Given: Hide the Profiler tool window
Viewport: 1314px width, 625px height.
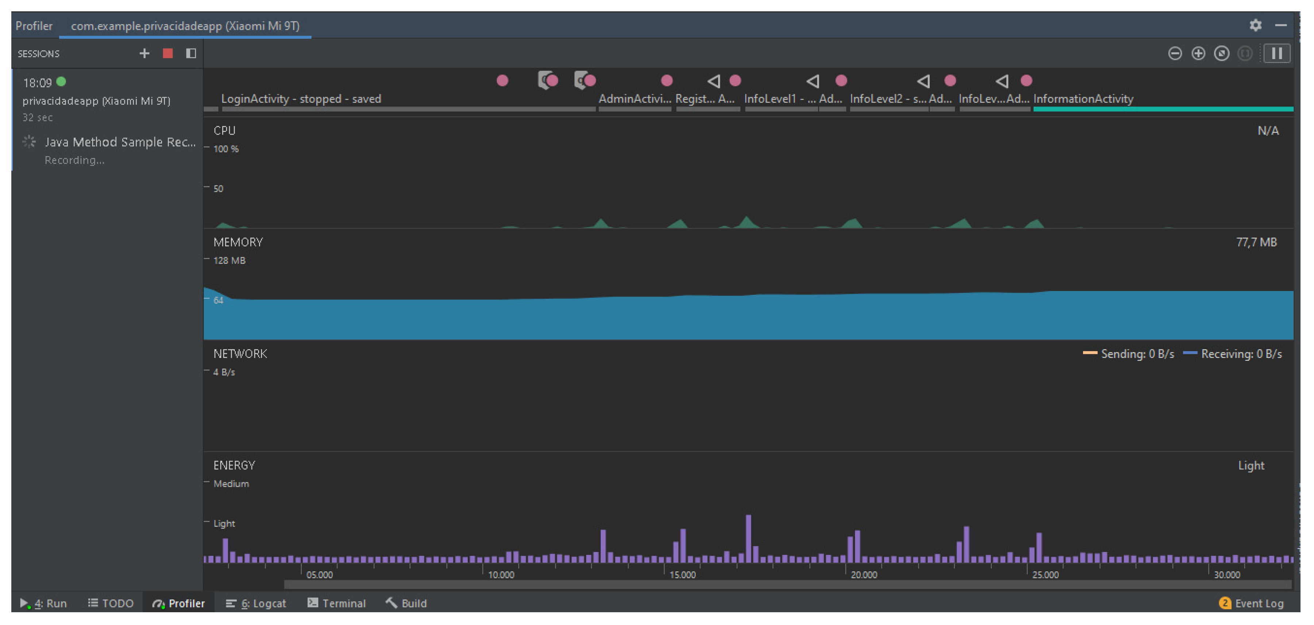Looking at the screenshot, I should (1281, 25).
